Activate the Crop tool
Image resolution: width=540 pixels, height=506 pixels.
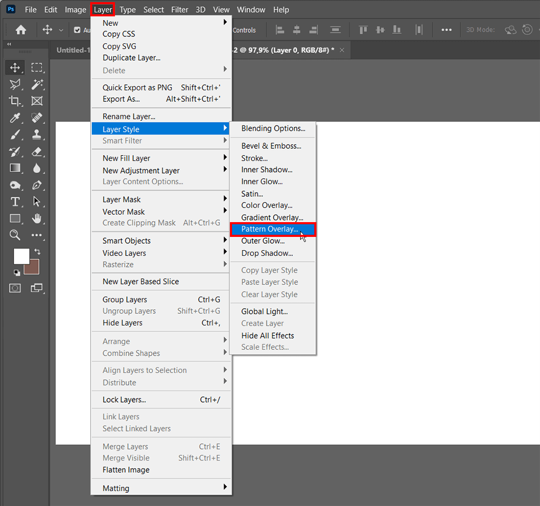coord(15,101)
